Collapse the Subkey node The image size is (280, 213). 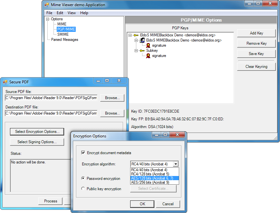tap(136, 51)
